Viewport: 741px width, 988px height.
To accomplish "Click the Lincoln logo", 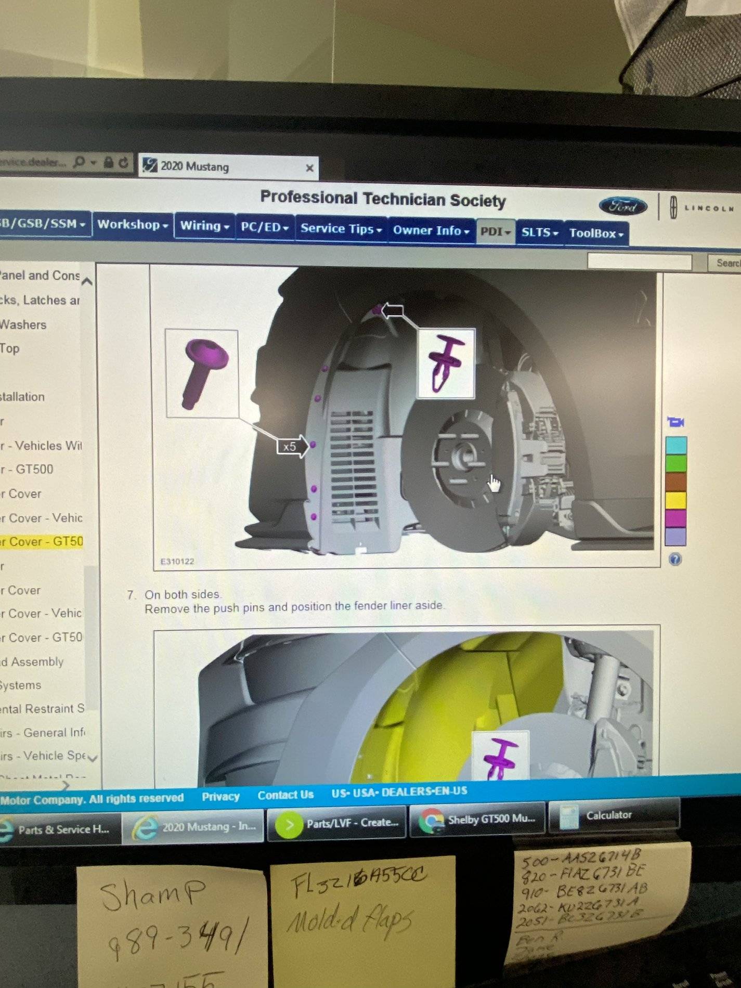I will [701, 207].
